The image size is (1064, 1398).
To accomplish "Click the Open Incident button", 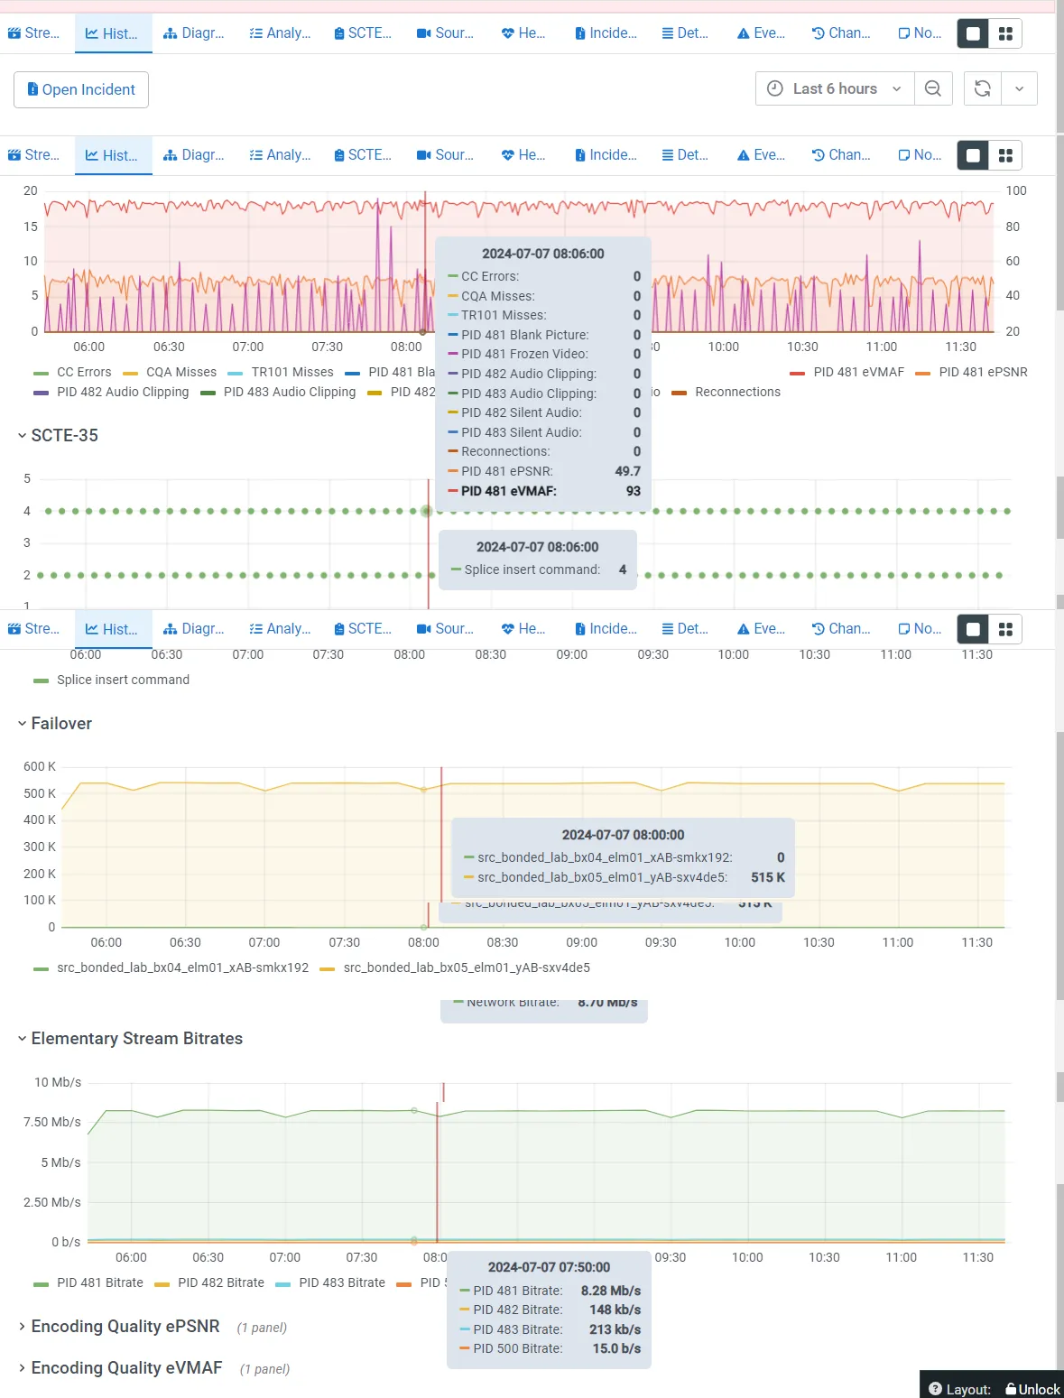I will coord(81,89).
